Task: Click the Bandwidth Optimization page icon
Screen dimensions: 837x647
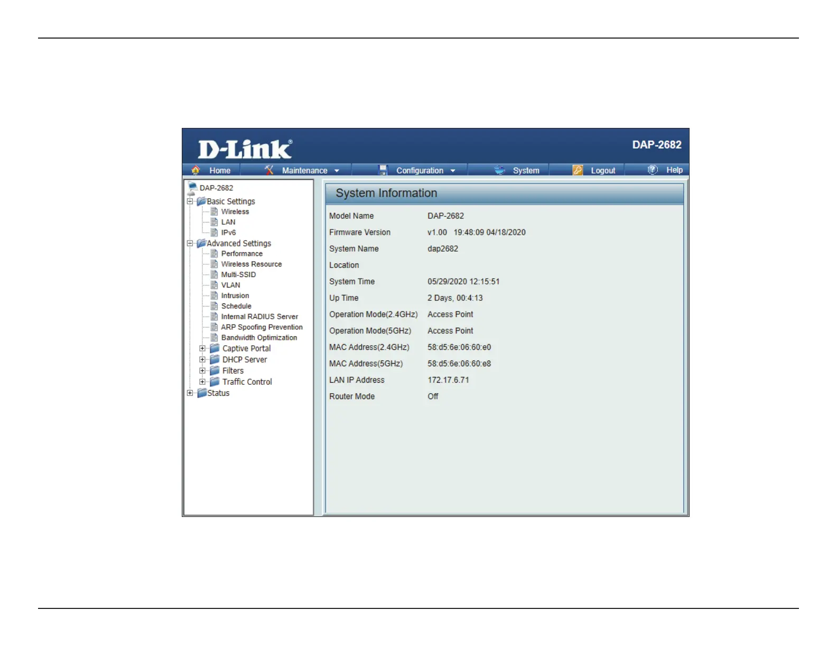Action: click(214, 338)
